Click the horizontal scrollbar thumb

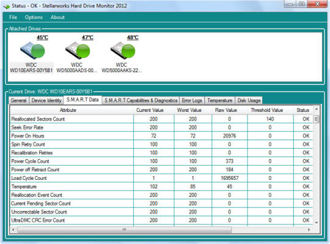coord(124,230)
